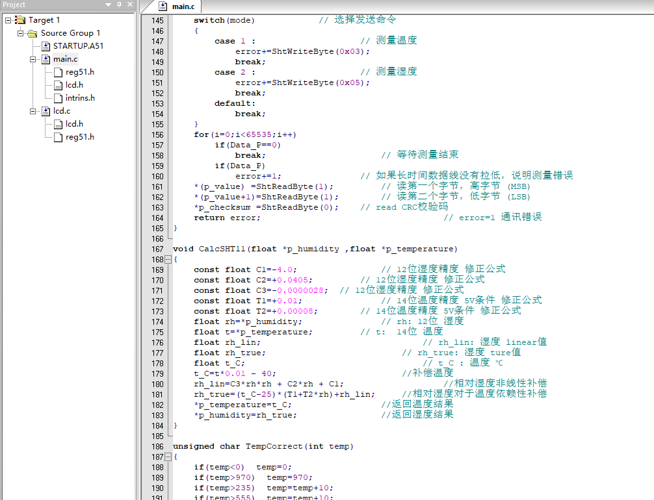
Task: Close the Project panel
Action: tap(130, 5)
